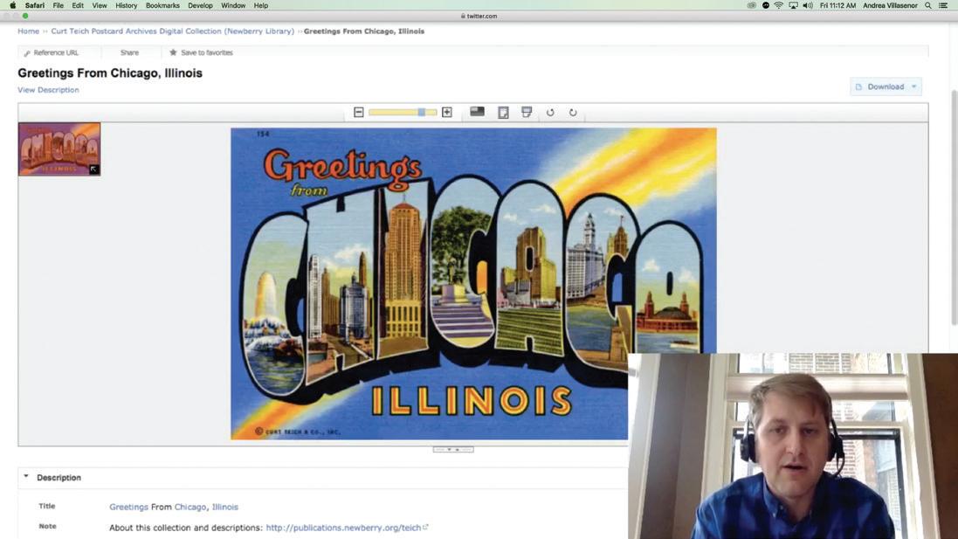Image resolution: width=958 pixels, height=539 pixels.
Task: Click the Creative Cloud menu bar icon
Action: click(x=752, y=5)
